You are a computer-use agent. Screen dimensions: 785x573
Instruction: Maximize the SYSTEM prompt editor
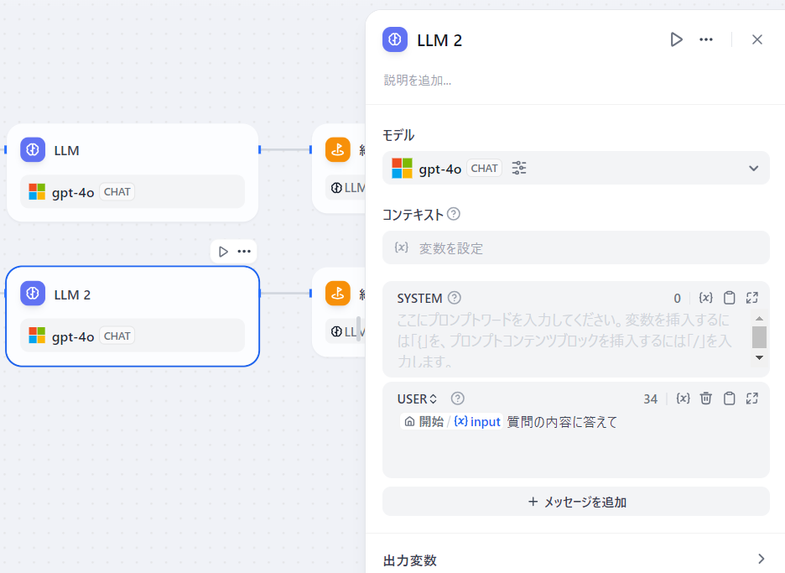[752, 298]
